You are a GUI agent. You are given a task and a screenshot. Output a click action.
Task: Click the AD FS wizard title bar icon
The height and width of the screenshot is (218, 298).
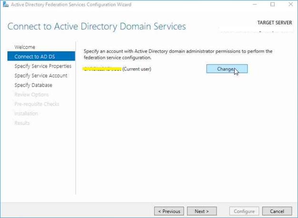point(6,4)
